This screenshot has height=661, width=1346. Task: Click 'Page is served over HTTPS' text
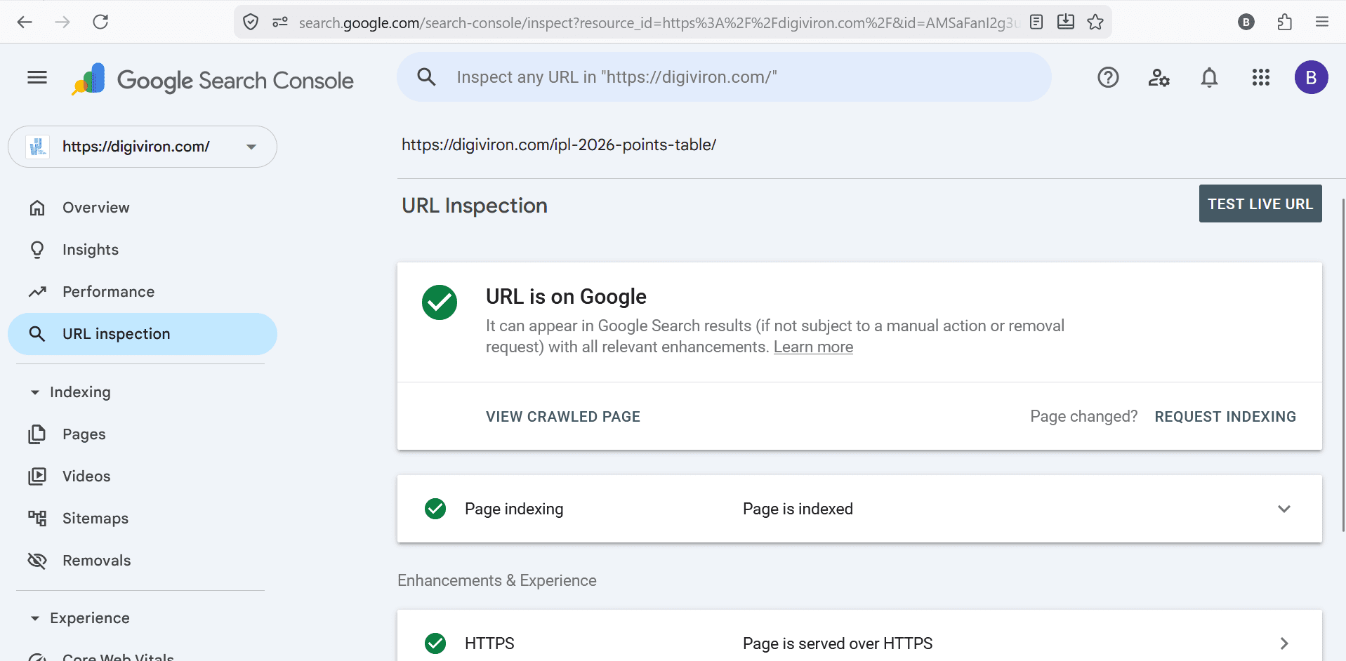coord(838,643)
